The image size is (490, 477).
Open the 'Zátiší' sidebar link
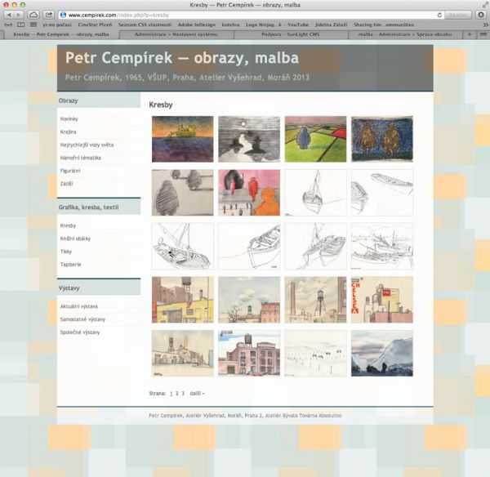point(67,184)
